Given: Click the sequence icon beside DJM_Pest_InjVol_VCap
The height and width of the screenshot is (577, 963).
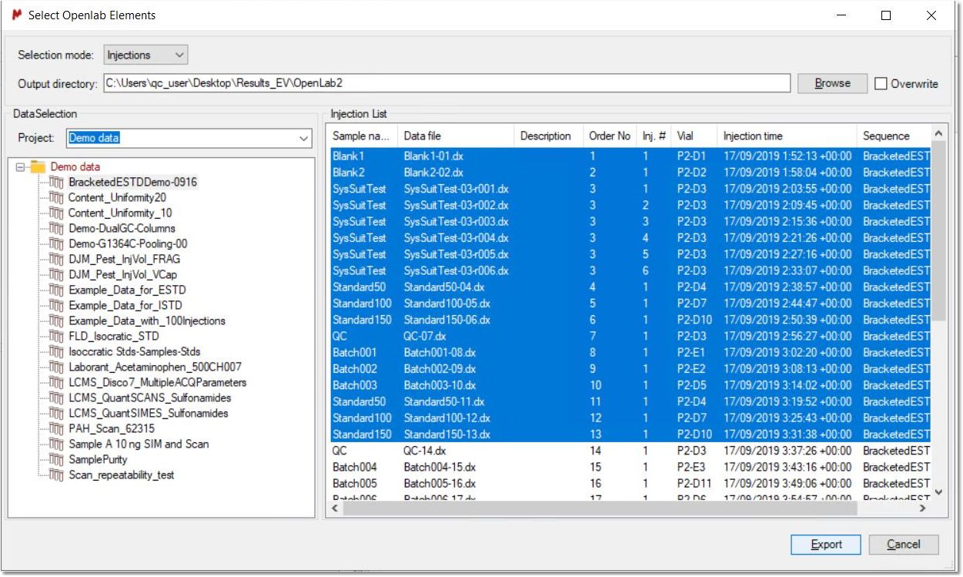Looking at the screenshot, I should point(56,275).
